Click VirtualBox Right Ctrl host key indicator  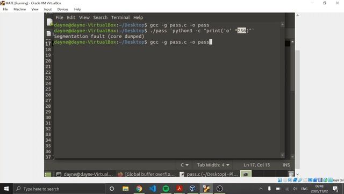(x=338, y=181)
